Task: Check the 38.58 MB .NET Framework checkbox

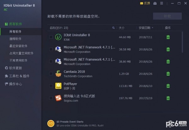Action: pyautogui.click(x=51, y=49)
